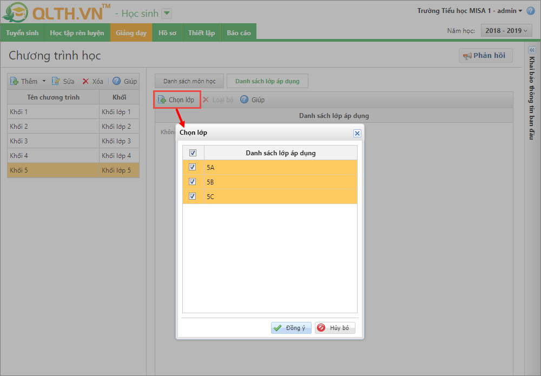541x376 pixels.
Task: Open the Học tập rèn luyện tab
Action: pyautogui.click(x=77, y=33)
